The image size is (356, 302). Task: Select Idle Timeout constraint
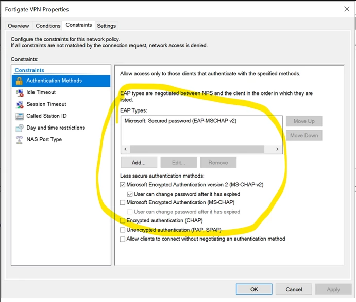point(61,92)
